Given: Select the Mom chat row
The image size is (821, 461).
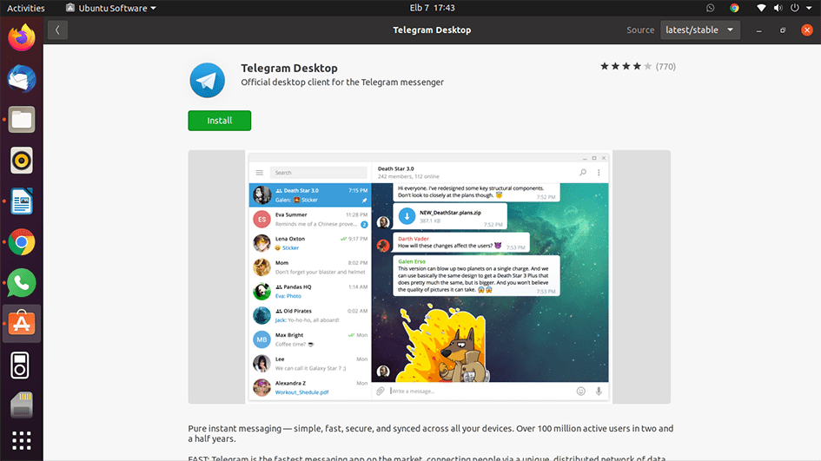Looking at the screenshot, I should tap(310, 267).
